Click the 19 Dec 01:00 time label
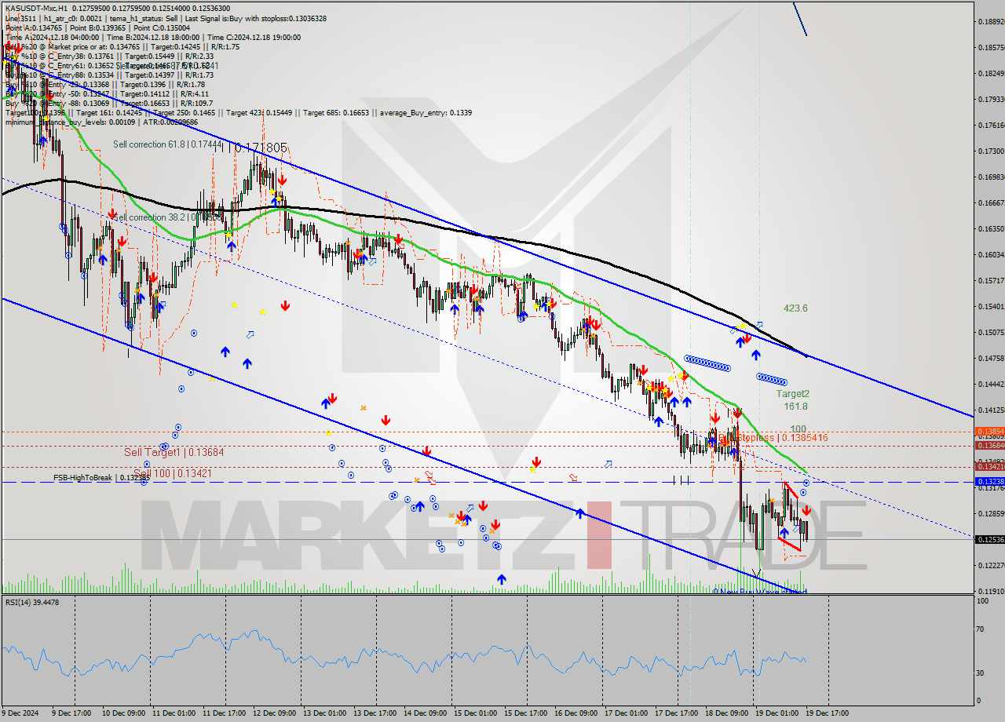 tap(776, 713)
